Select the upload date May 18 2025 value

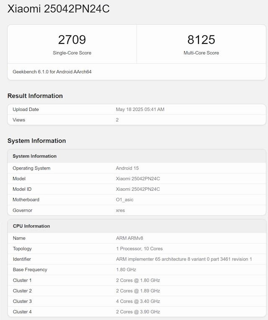coord(140,110)
